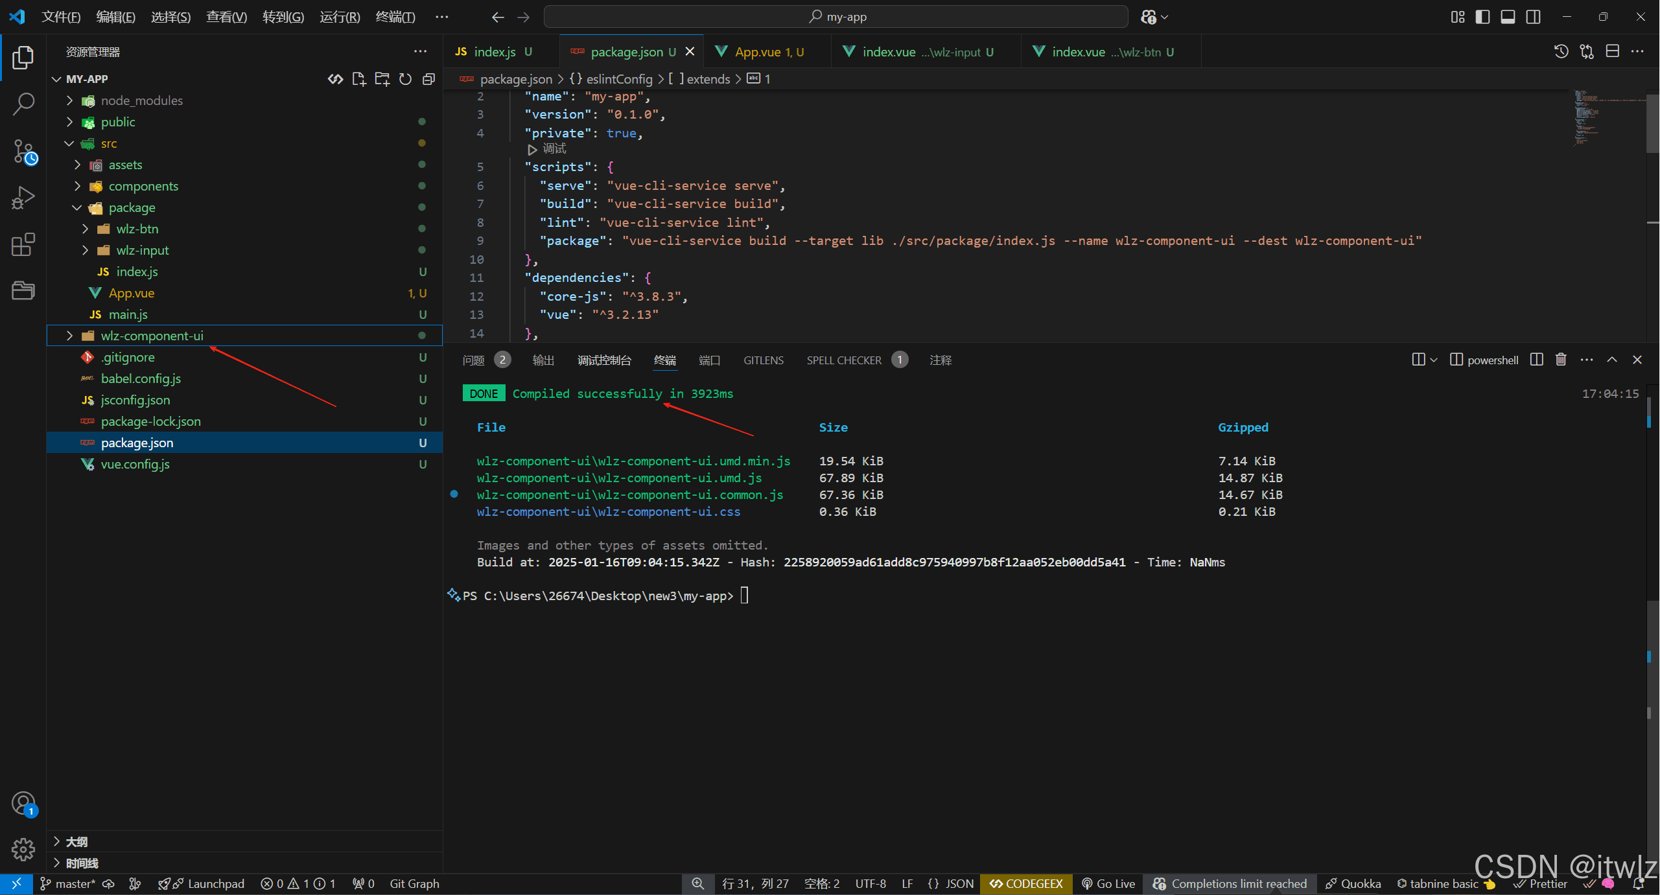Screen dimensions: 1660x895
Task: Collapse all folders in explorer
Action: [428, 79]
